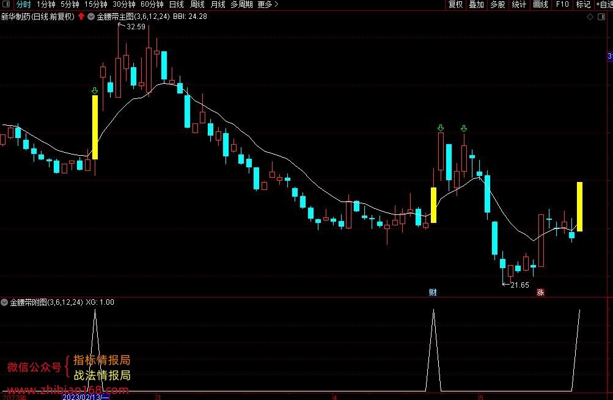Screen dimensions: 613x400
Task: Open the 复权 adjustment menu
Action: point(455,5)
